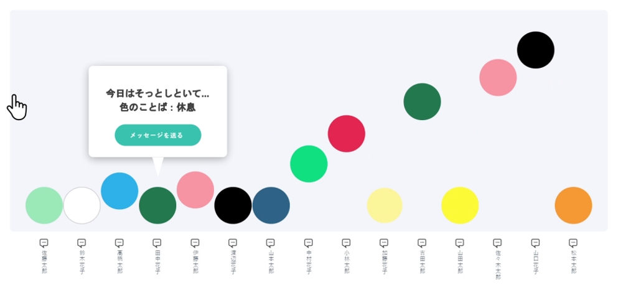Click the white circle above 鈴木花子
The height and width of the screenshot is (290, 618).
click(x=82, y=205)
